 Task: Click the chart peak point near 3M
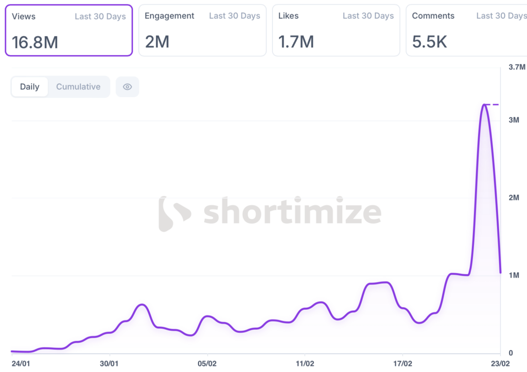484,104
